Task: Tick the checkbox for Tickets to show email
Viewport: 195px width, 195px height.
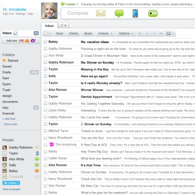Action: [x=45, y=131]
